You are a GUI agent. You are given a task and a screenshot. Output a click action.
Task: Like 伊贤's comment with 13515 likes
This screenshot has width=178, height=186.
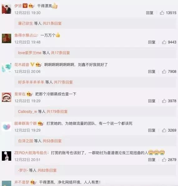coord(162,13)
